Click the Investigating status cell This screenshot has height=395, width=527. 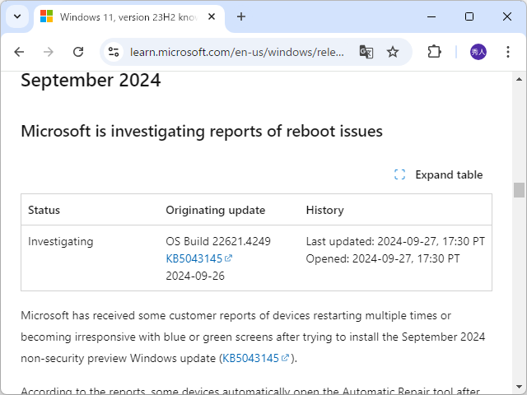61,241
